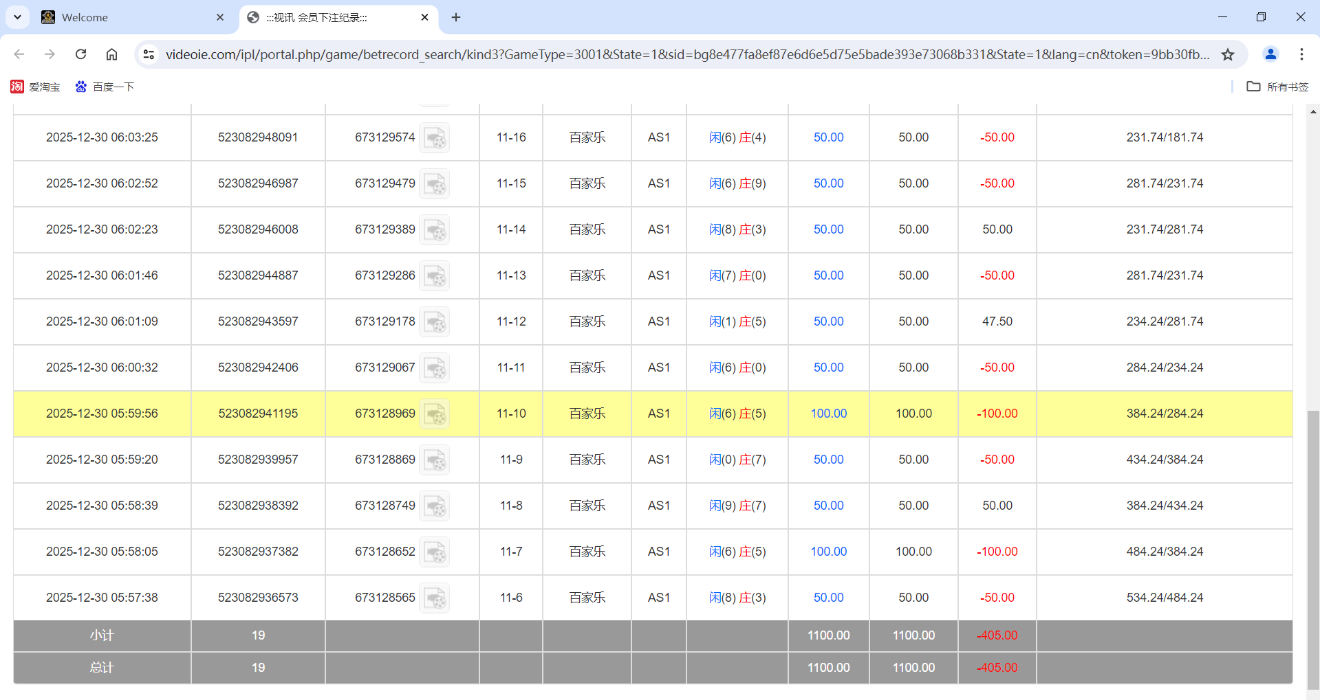Image resolution: width=1320 pixels, height=700 pixels.
Task: Play the video icon on row 11-16
Action: pyautogui.click(x=435, y=137)
